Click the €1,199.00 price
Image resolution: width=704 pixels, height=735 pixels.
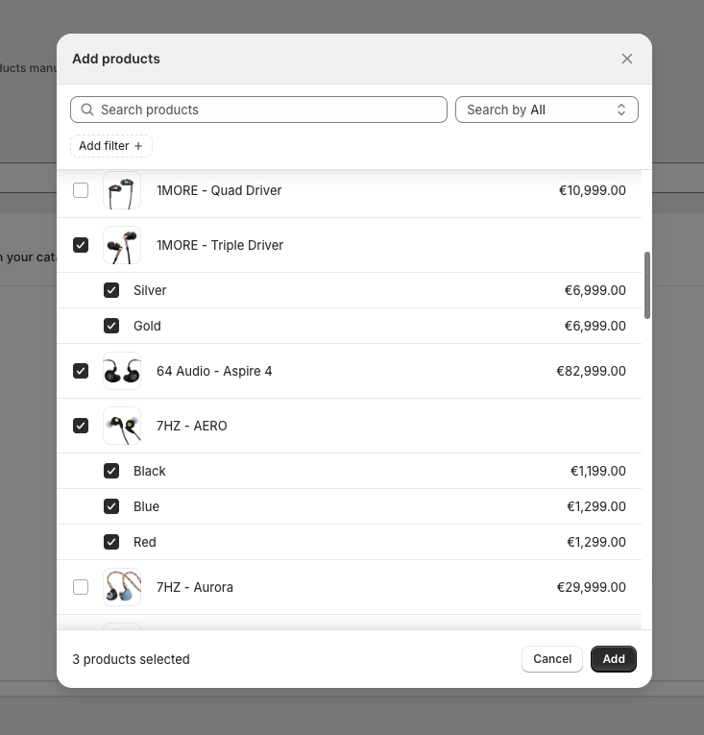598,471
